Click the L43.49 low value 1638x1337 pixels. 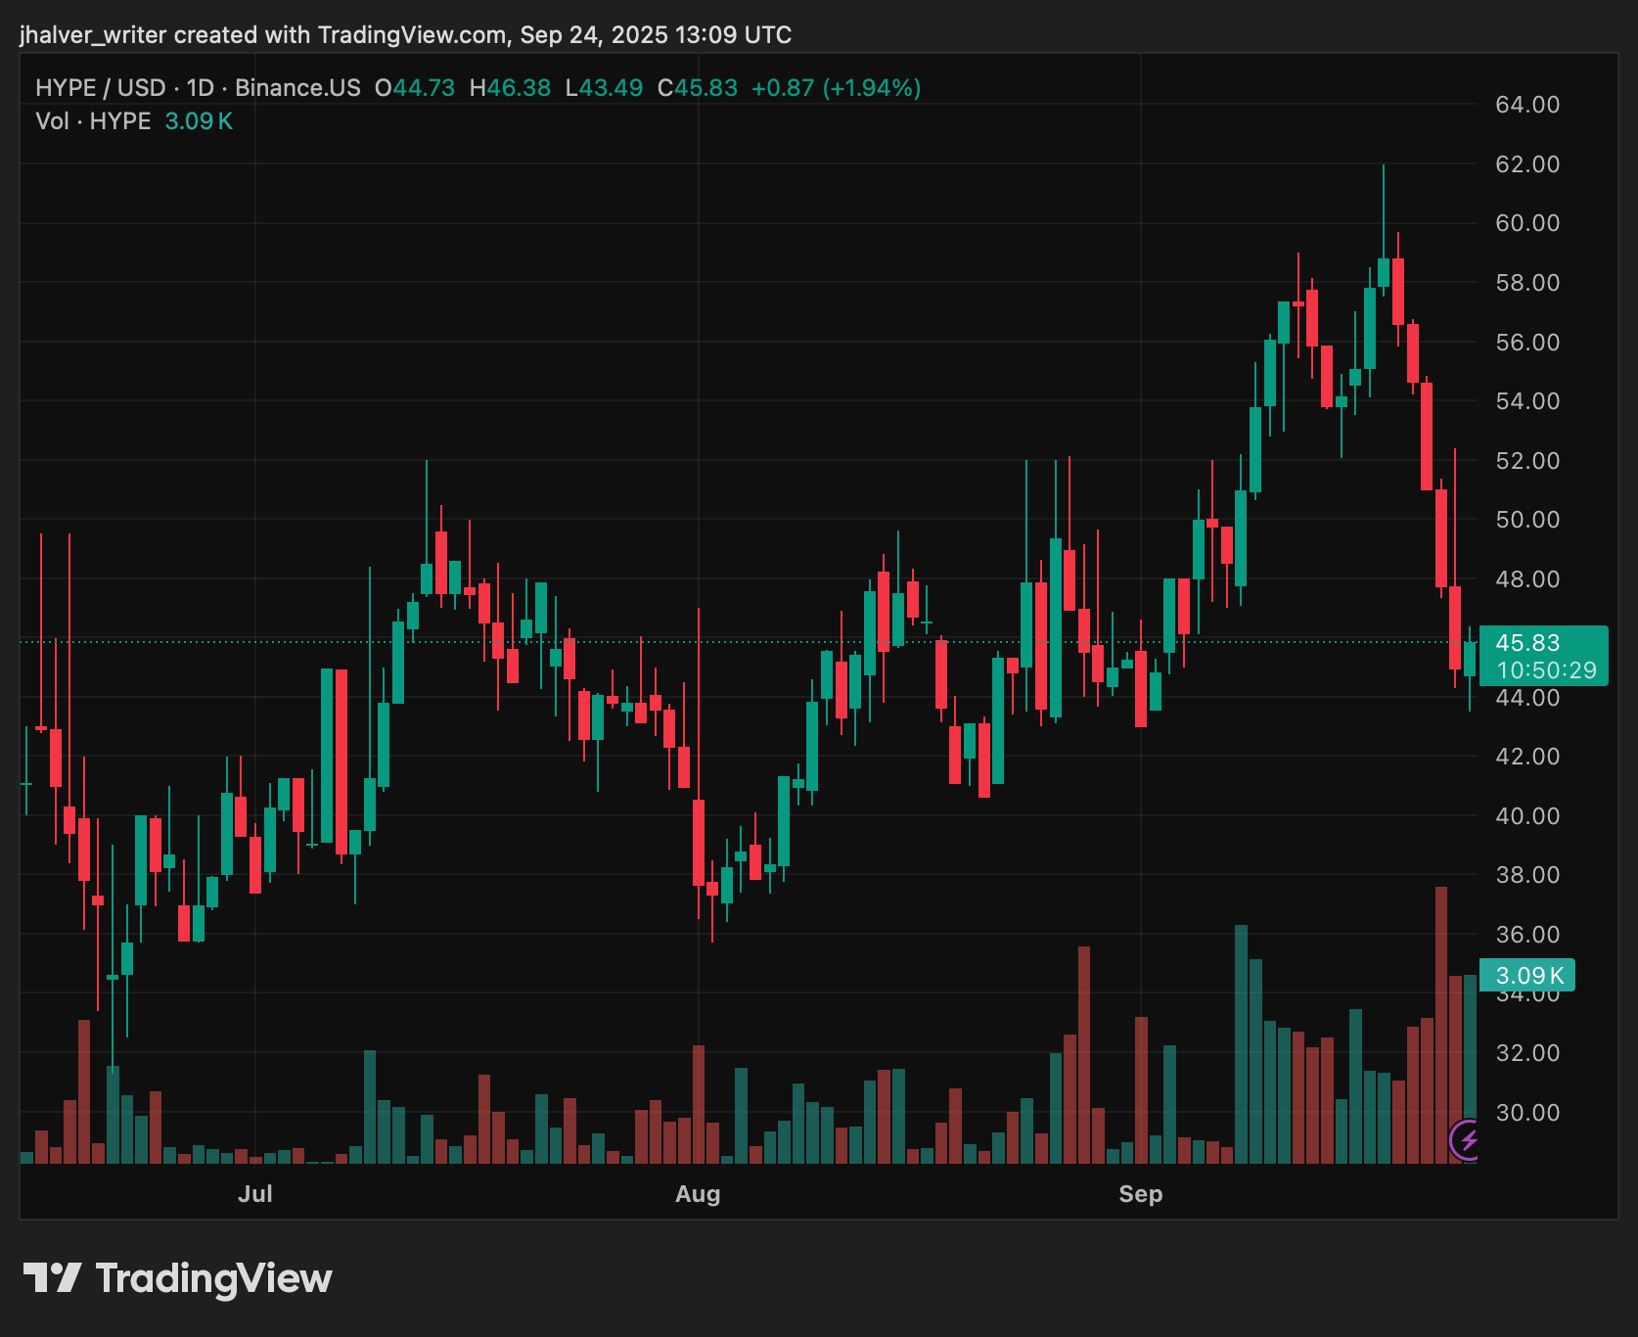point(603,87)
